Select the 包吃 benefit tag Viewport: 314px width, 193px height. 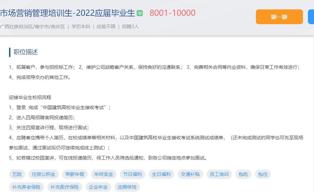coord(243,175)
